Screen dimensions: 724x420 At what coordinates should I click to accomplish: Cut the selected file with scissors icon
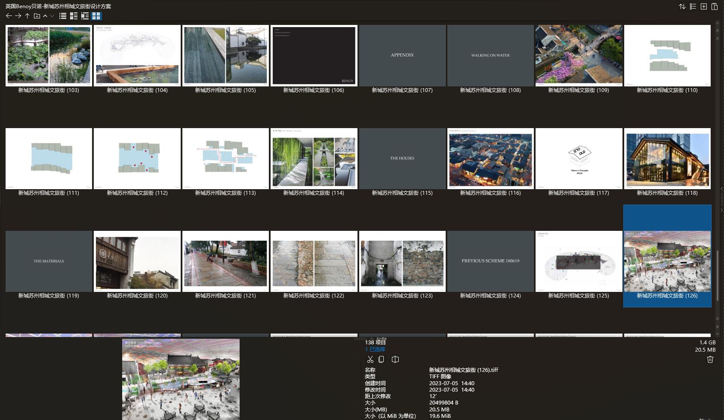pyautogui.click(x=370, y=359)
